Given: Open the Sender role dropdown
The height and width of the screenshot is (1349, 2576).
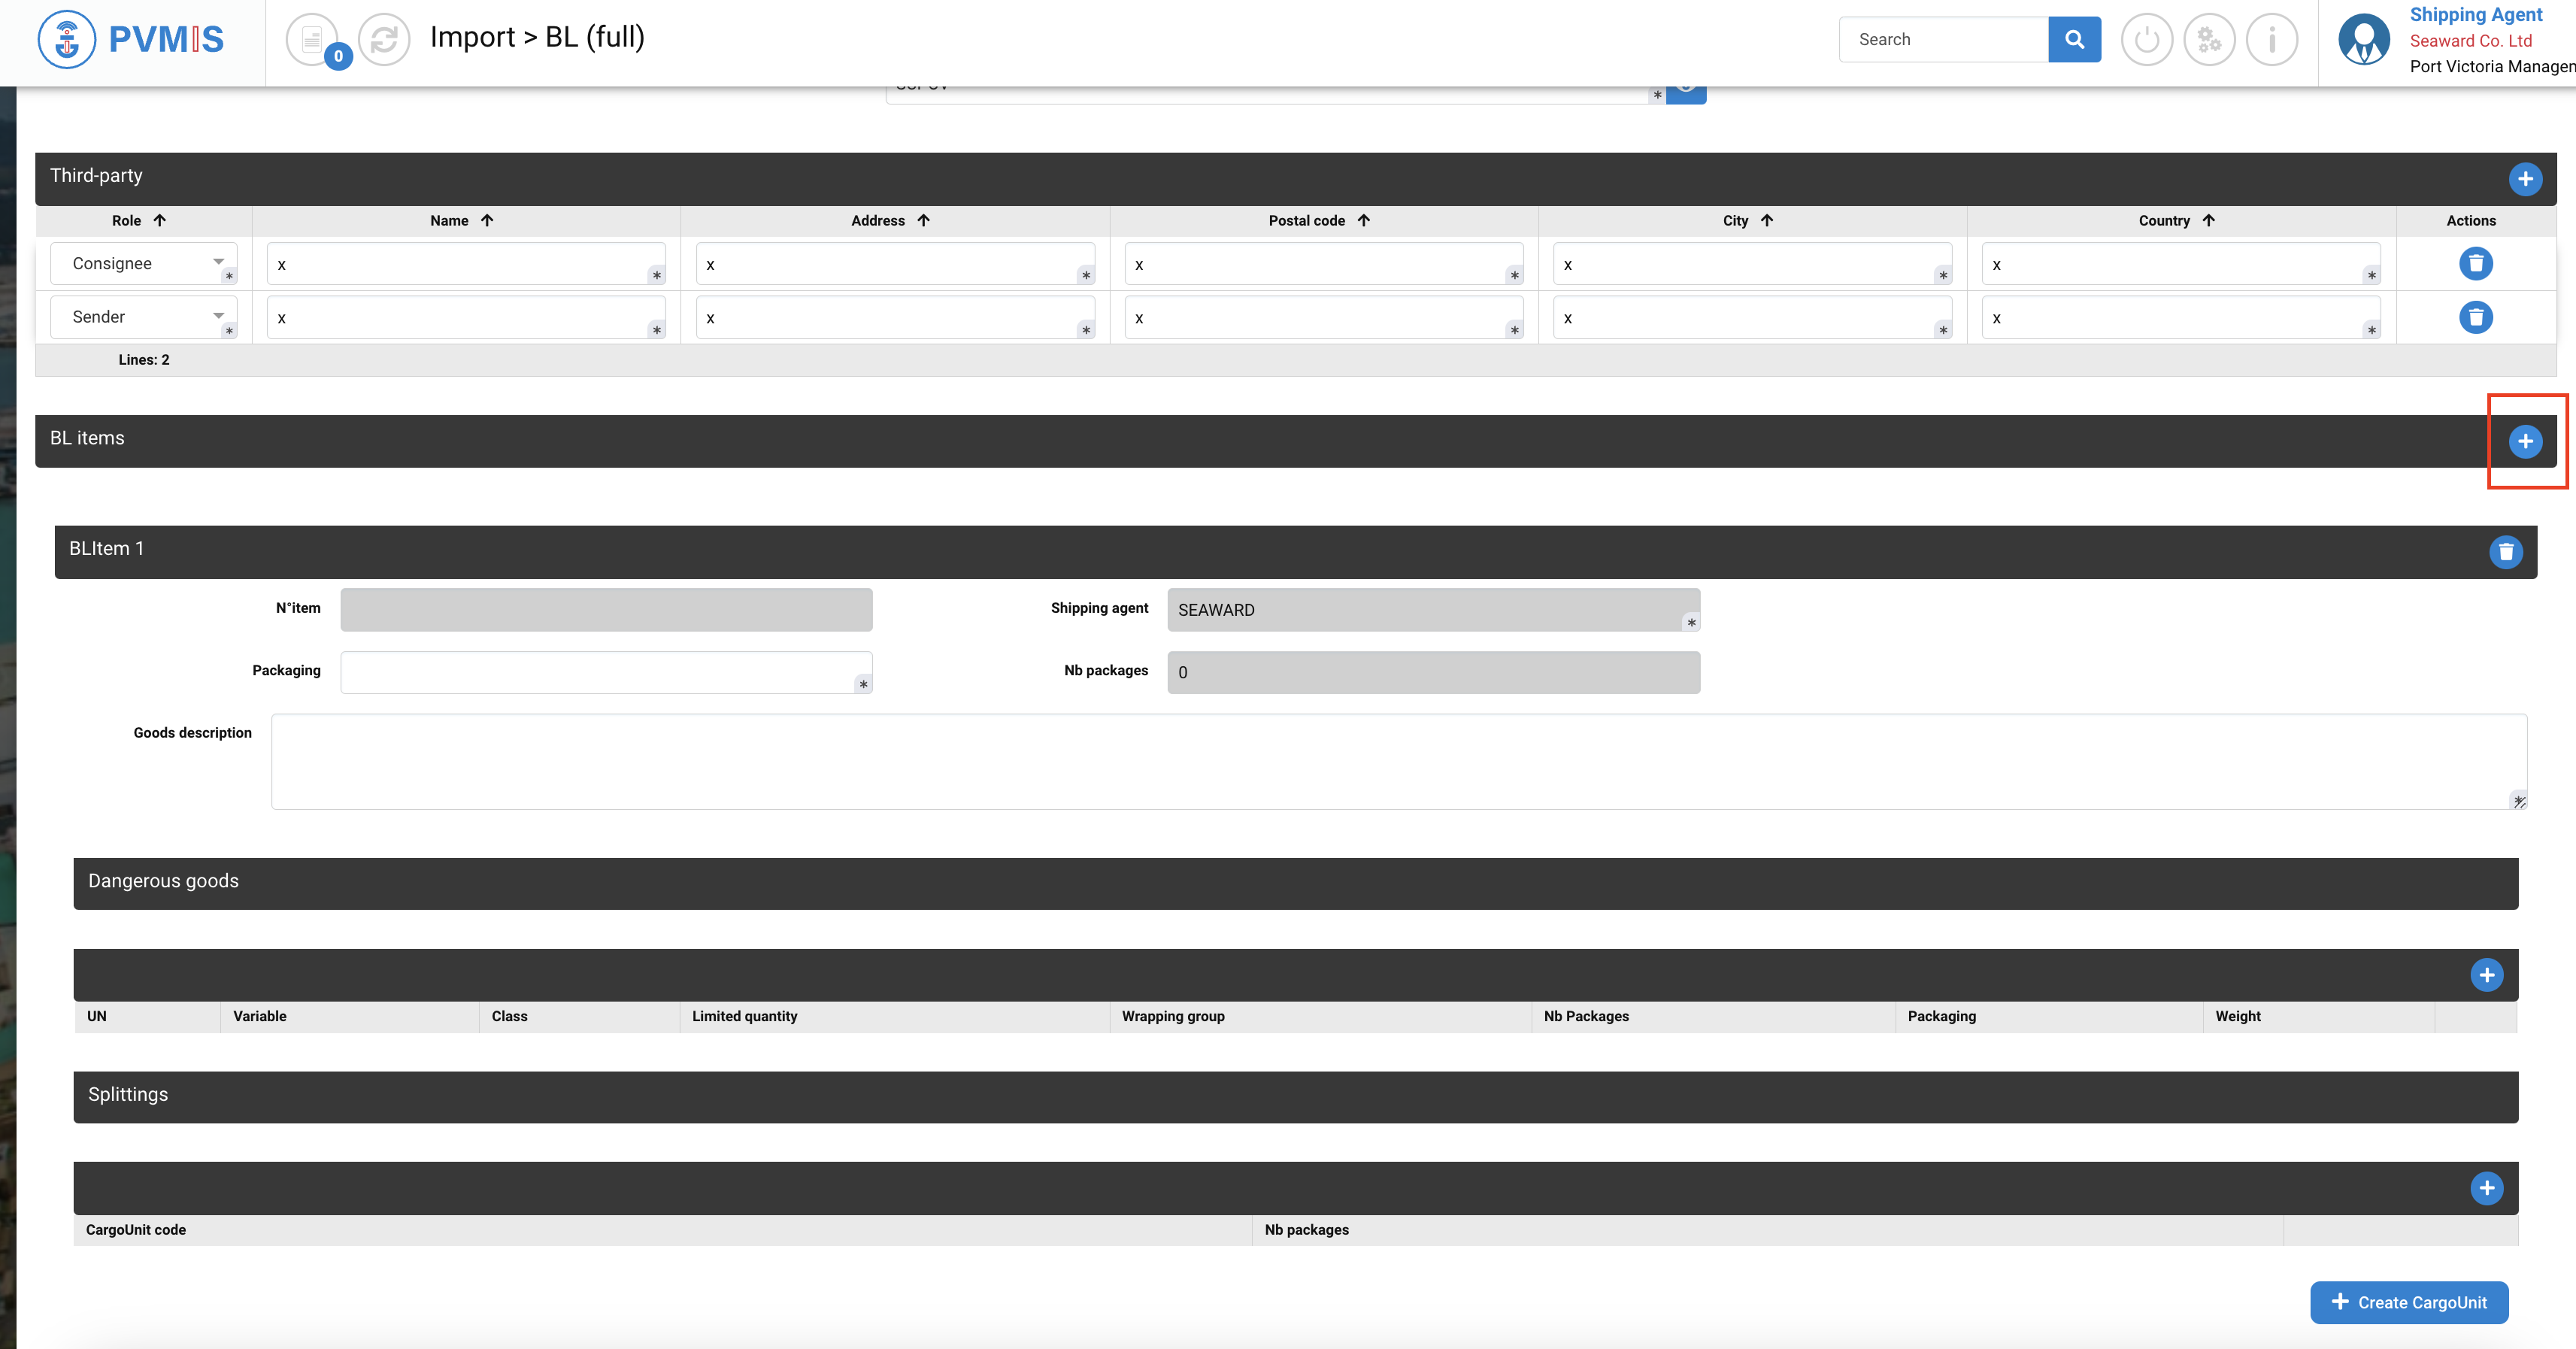Looking at the screenshot, I should tap(143, 317).
